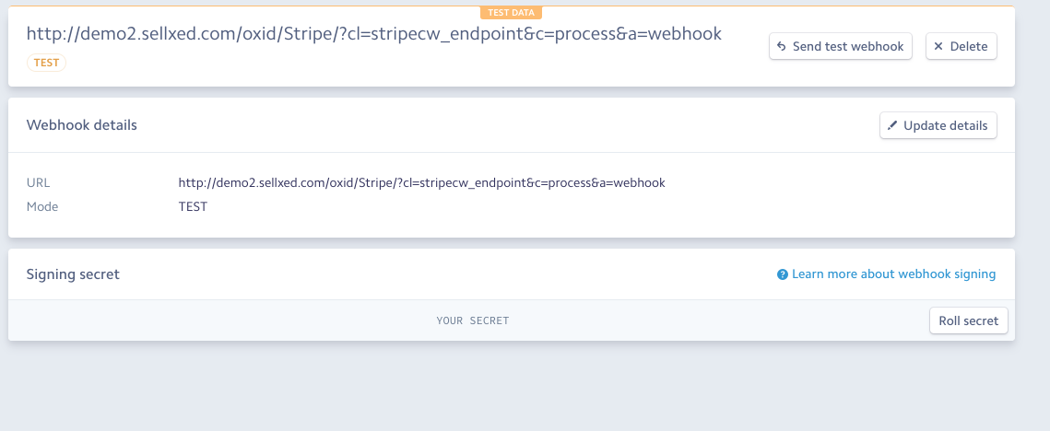1050x431 pixels.
Task: Delete this webhook endpoint
Action: pyautogui.click(x=961, y=46)
